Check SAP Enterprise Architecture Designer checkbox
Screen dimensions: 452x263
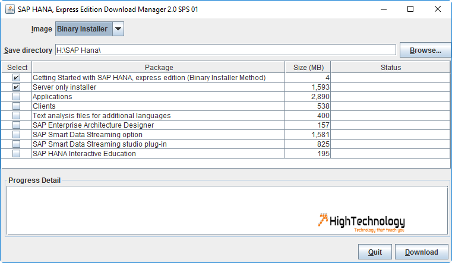pyautogui.click(x=17, y=125)
